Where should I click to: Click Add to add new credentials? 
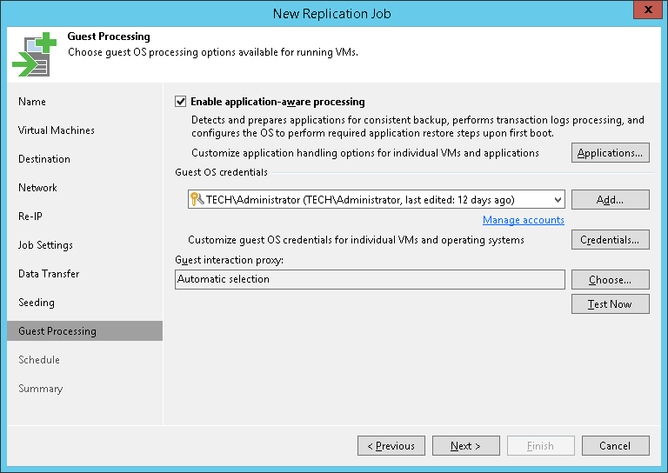610,200
